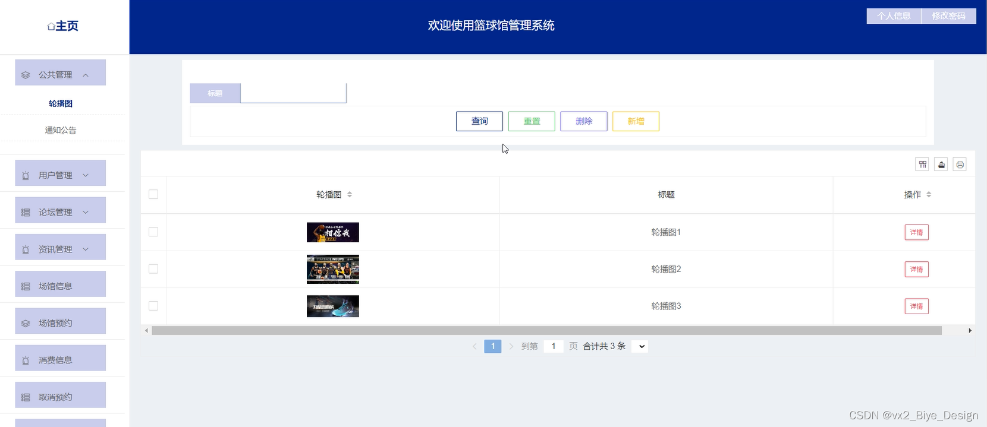Expand the 论坛管理 menu chevron
This screenshot has height=427, width=987.
[86, 212]
